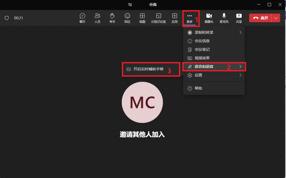The width and height of the screenshot is (286, 178).
Task: Select 会议信息 menu entry
Action: point(202,41)
